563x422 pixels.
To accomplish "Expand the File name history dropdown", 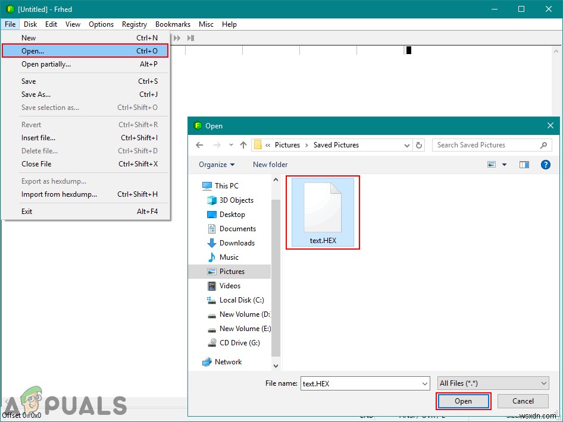I will [x=425, y=383].
